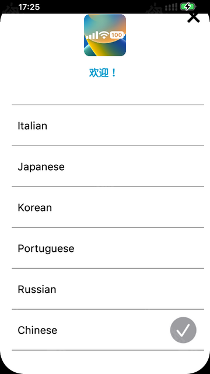Tap the blue 欢迎！ welcome heading
210x374 pixels.
[x=103, y=72]
